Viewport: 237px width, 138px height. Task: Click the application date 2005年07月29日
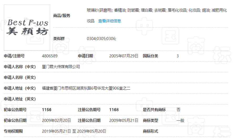(x=123, y=56)
